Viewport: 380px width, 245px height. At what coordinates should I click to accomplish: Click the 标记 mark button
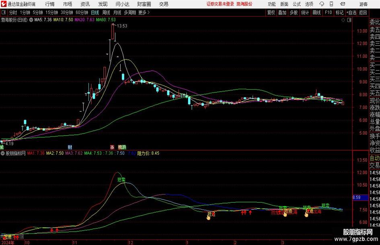tap(339, 12)
